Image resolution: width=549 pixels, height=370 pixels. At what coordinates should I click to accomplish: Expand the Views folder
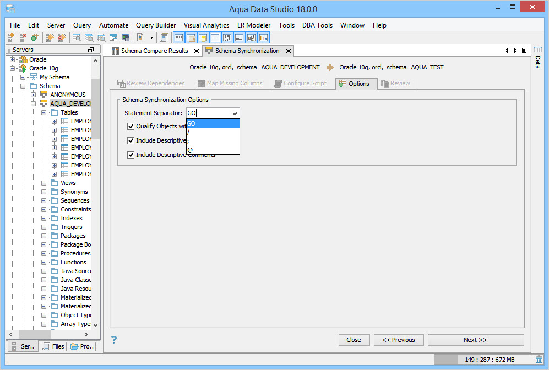pyautogui.click(x=44, y=183)
